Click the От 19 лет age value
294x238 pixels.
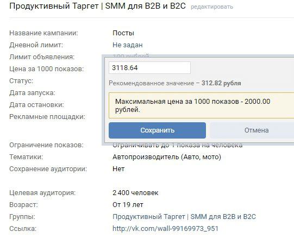pos(128,205)
